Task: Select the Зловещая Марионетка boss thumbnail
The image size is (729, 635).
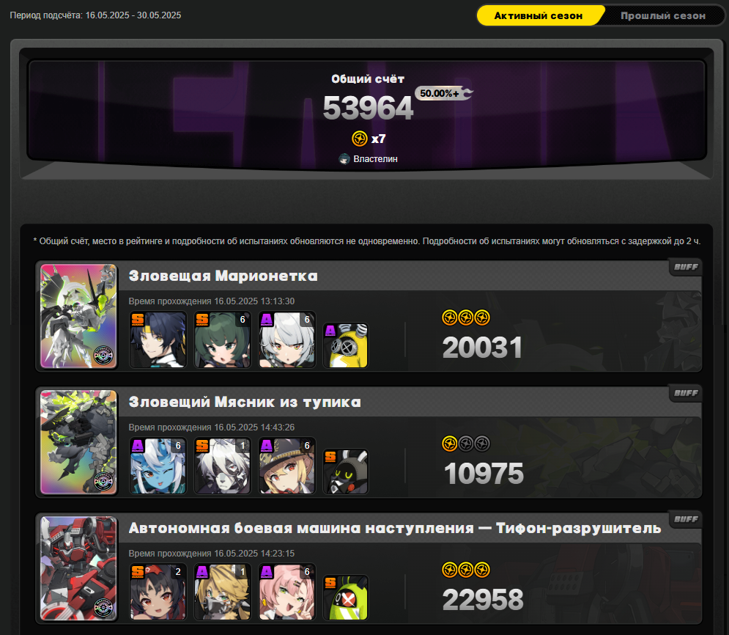Action: tap(78, 316)
